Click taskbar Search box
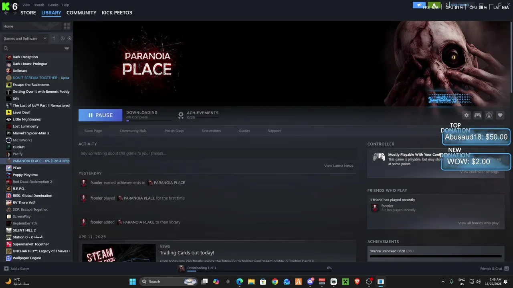 [168, 282]
